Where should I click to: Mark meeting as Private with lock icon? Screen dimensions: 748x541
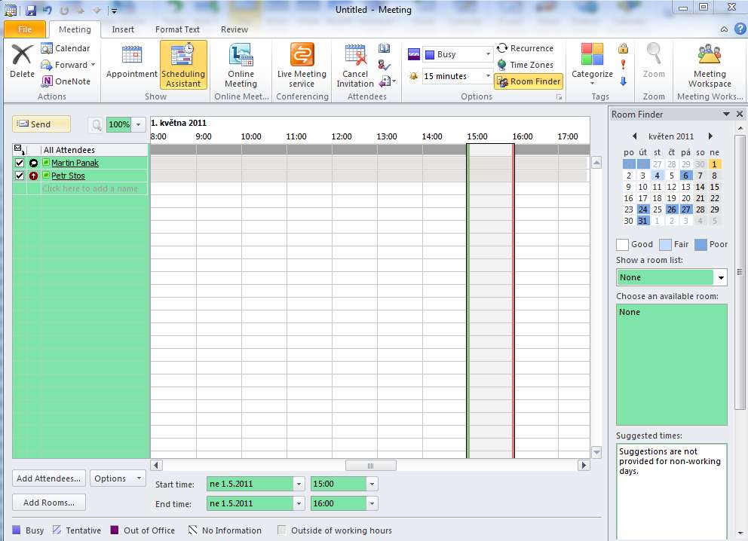[623, 48]
